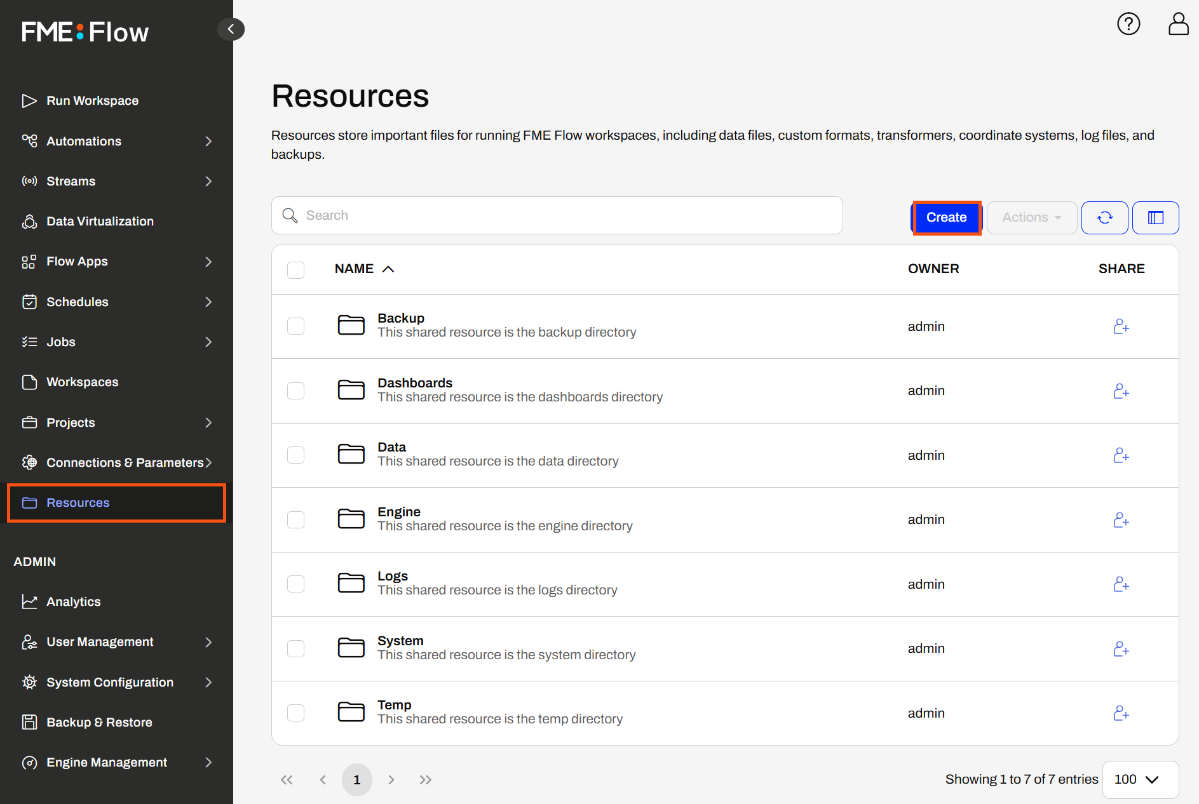Select Resources in the sidebar
Screen dimensions: 1199x804
pos(78,502)
